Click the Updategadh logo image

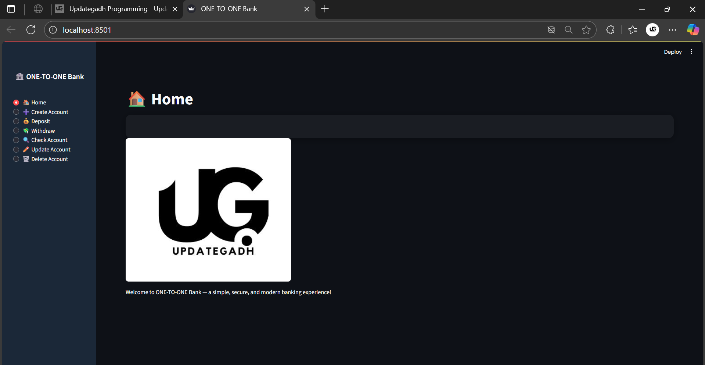(208, 210)
